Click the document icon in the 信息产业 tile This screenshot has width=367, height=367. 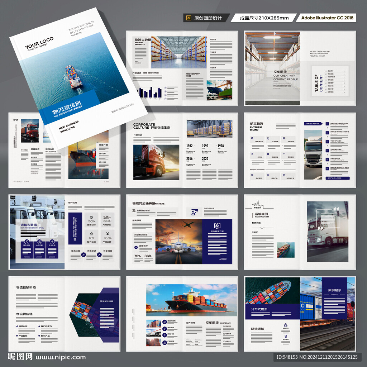(x=268, y=175)
